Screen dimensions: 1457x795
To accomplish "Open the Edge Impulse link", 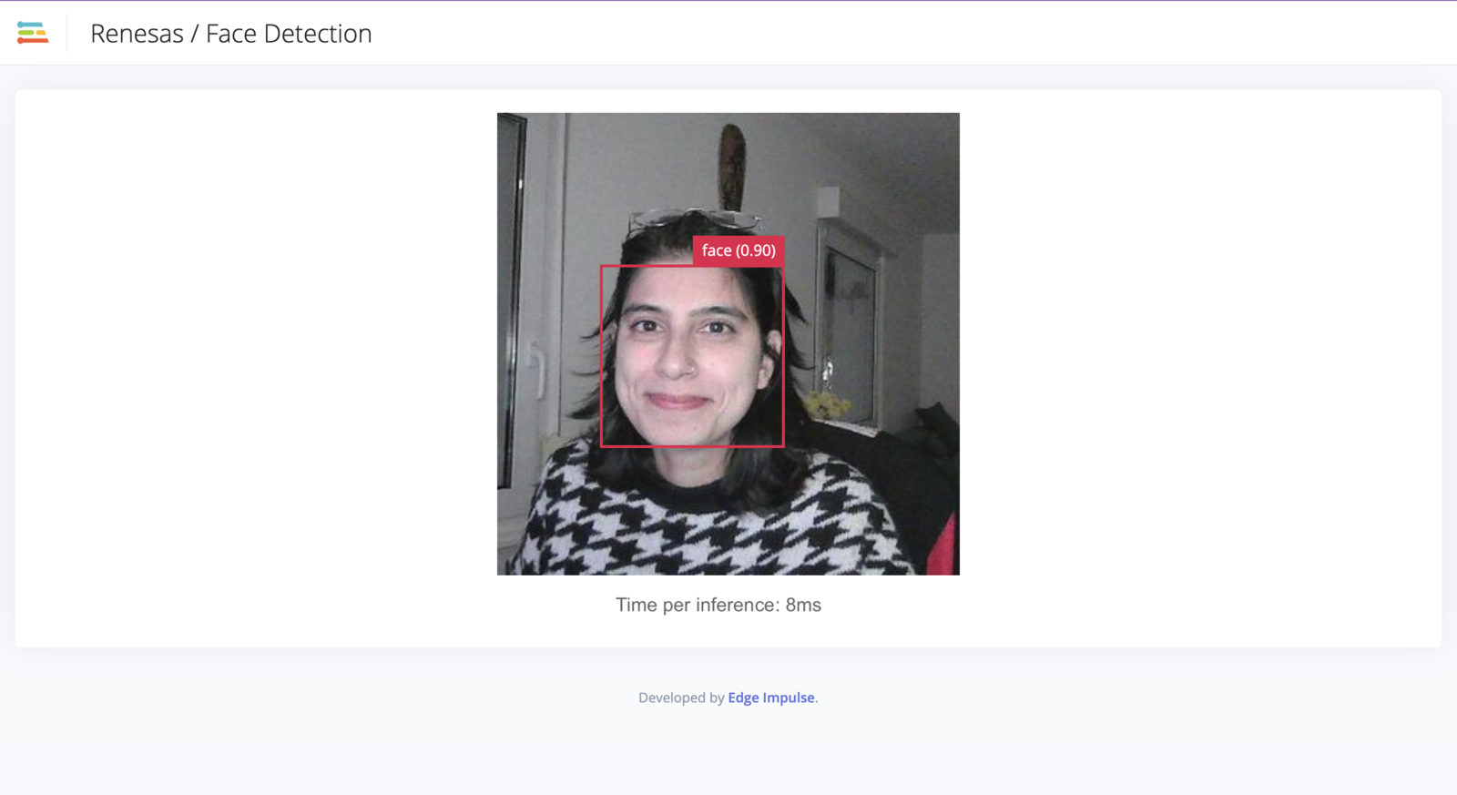I will click(x=771, y=698).
